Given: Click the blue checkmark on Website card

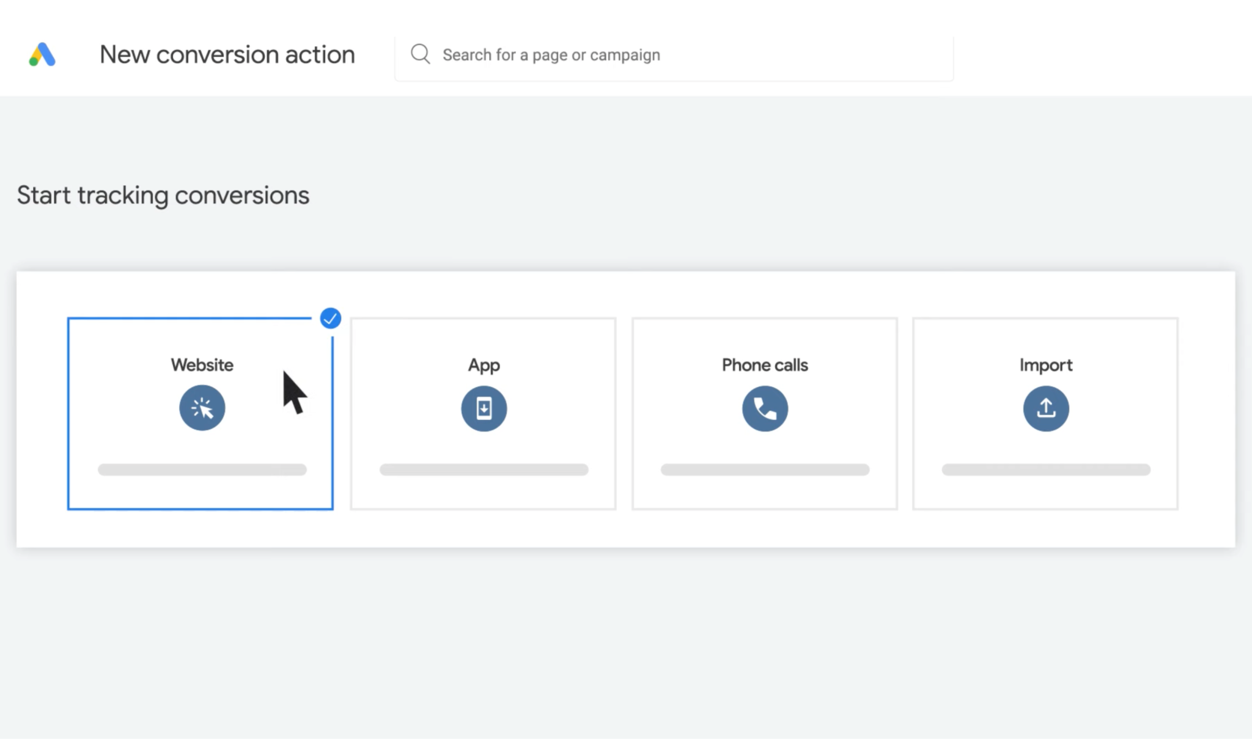Looking at the screenshot, I should [330, 318].
